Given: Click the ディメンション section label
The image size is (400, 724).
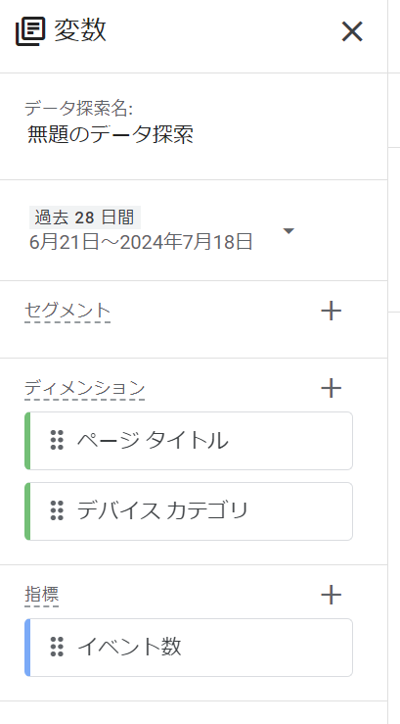Looking at the screenshot, I should 84,388.
